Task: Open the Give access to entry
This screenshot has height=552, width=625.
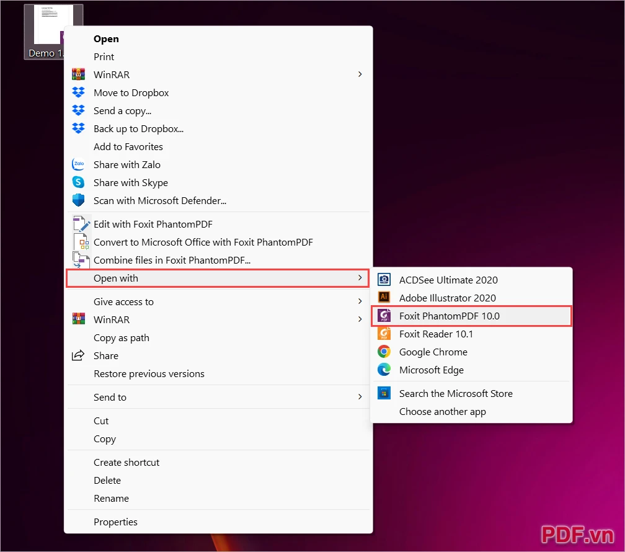Action: pos(218,301)
